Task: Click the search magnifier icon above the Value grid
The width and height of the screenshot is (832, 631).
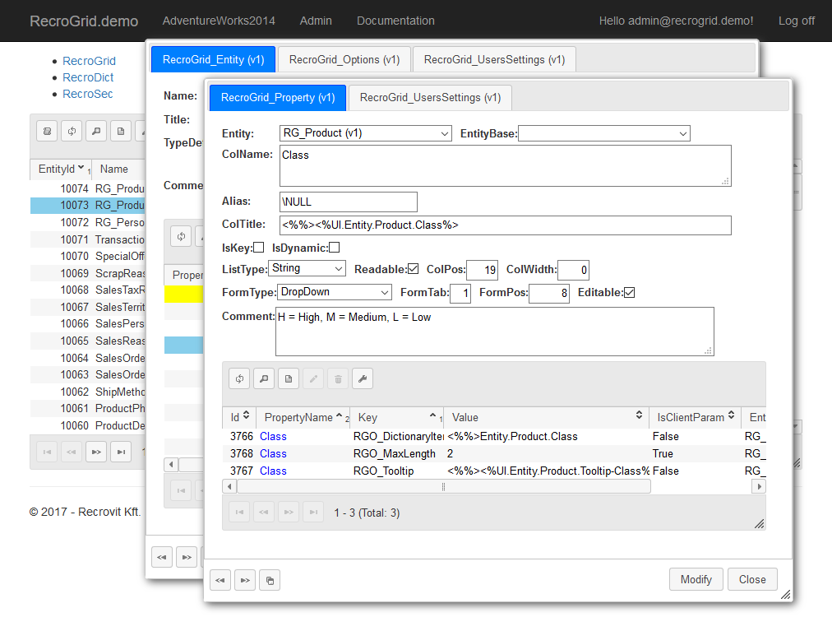Action: 264,378
